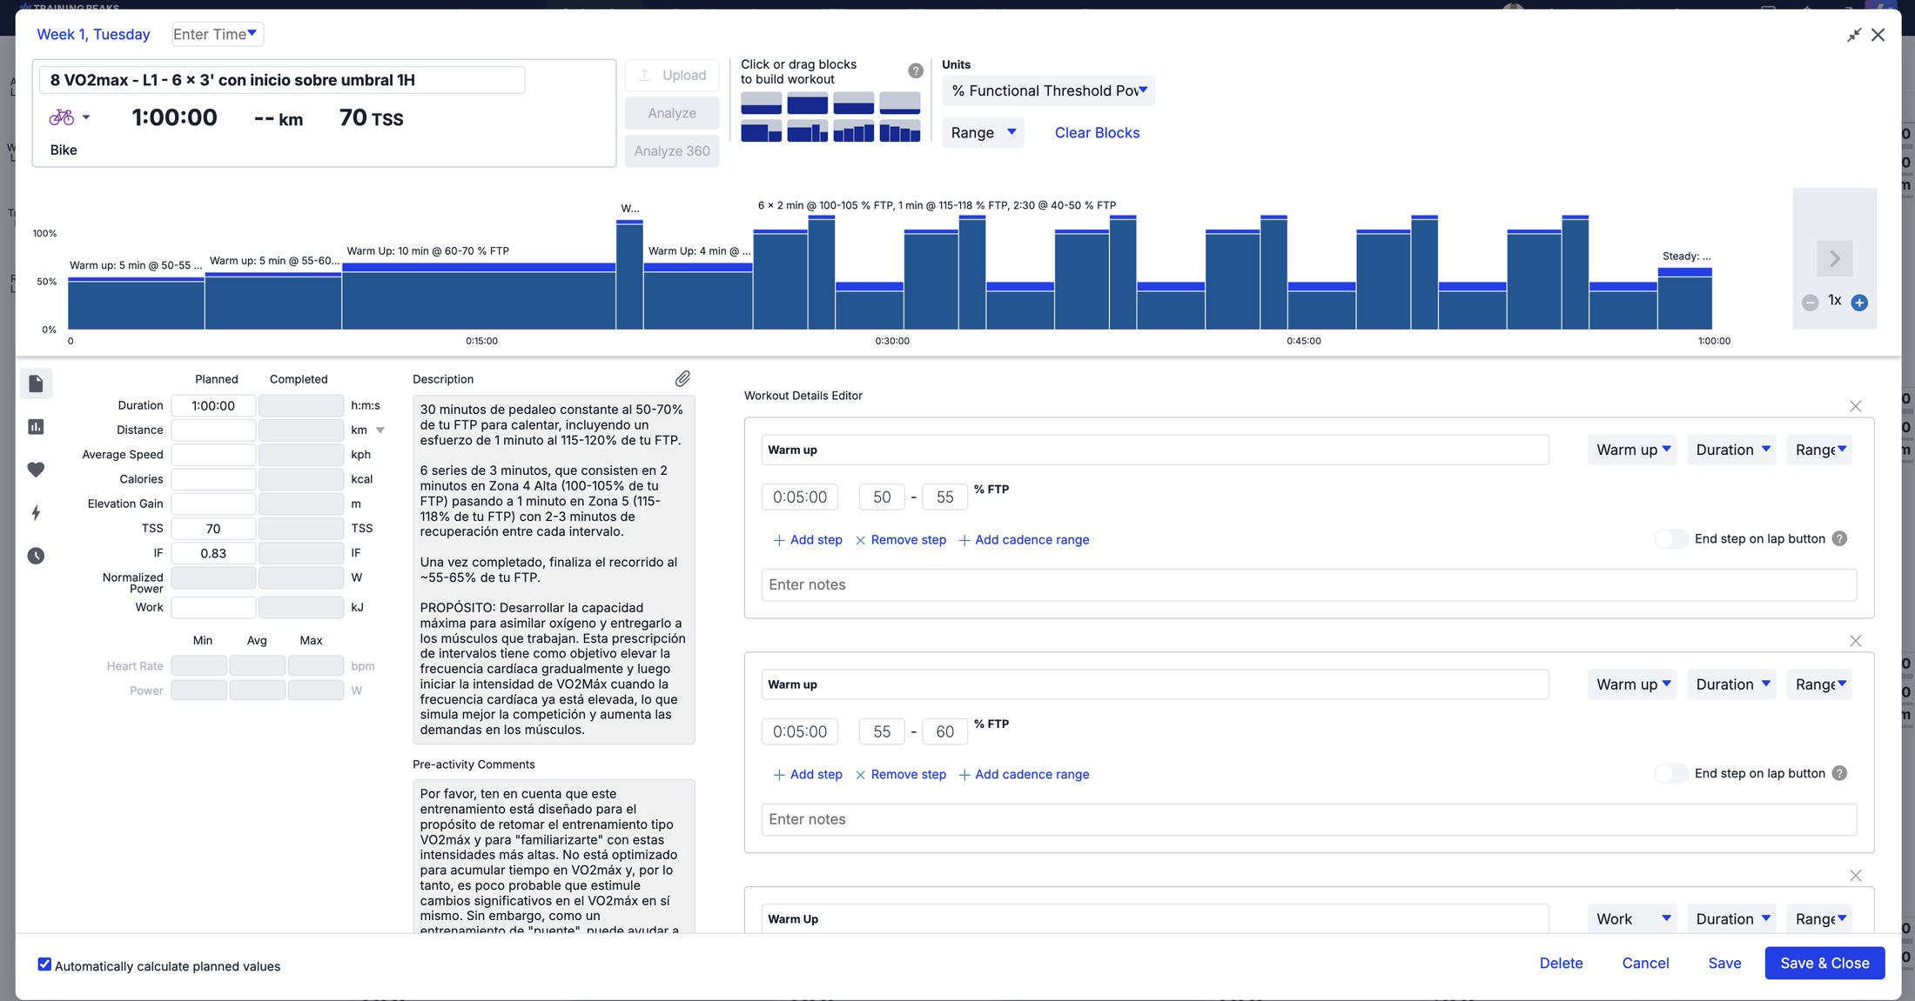The image size is (1915, 1001).
Task: Add the ascending ramp-up block
Action: pos(853,130)
